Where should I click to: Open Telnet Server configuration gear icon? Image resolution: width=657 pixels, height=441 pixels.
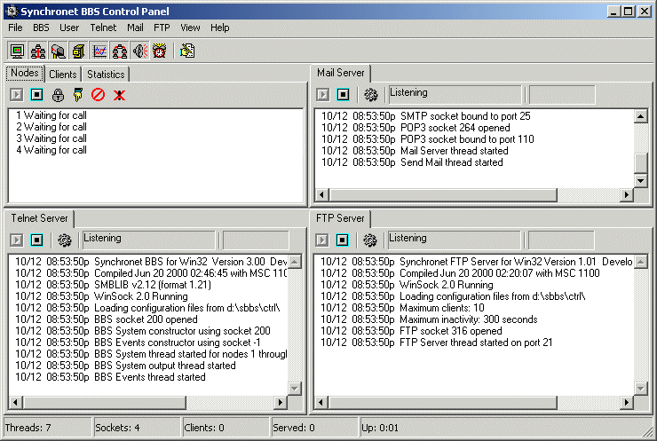[65, 240]
